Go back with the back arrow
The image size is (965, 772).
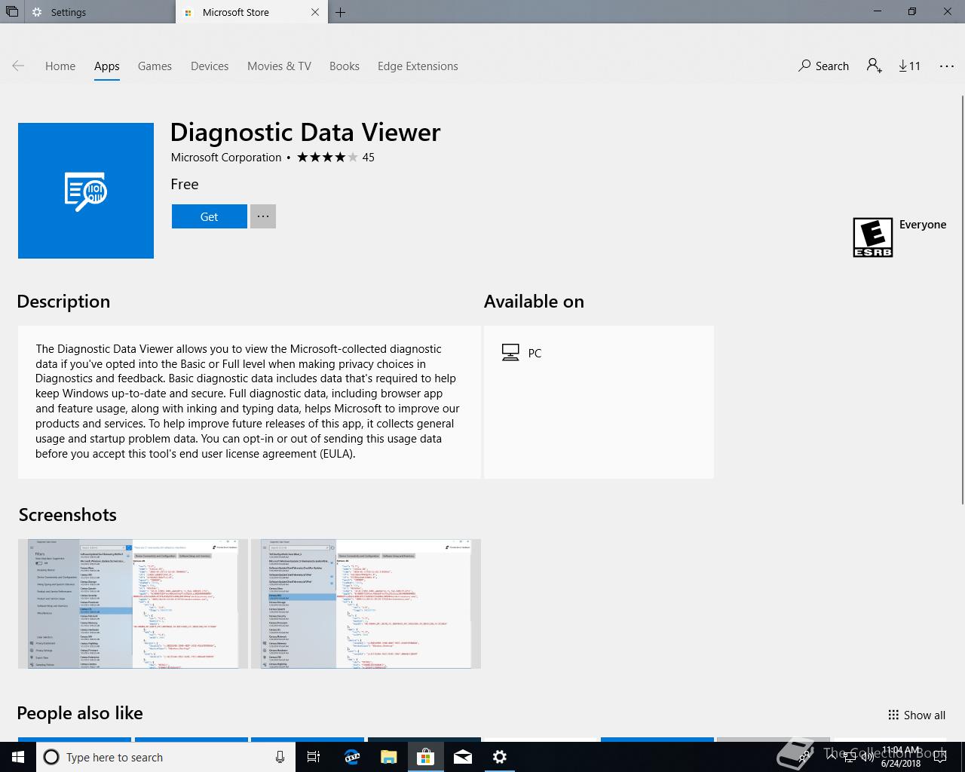[18, 66]
